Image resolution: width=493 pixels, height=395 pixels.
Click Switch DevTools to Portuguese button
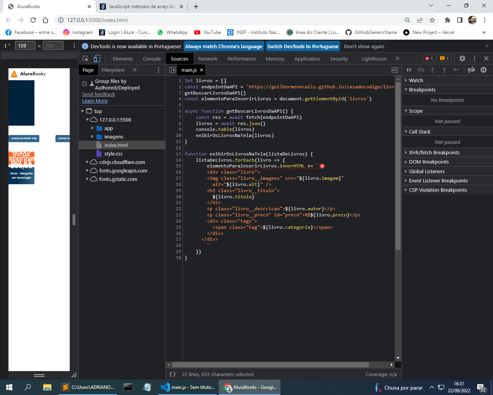click(303, 46)
